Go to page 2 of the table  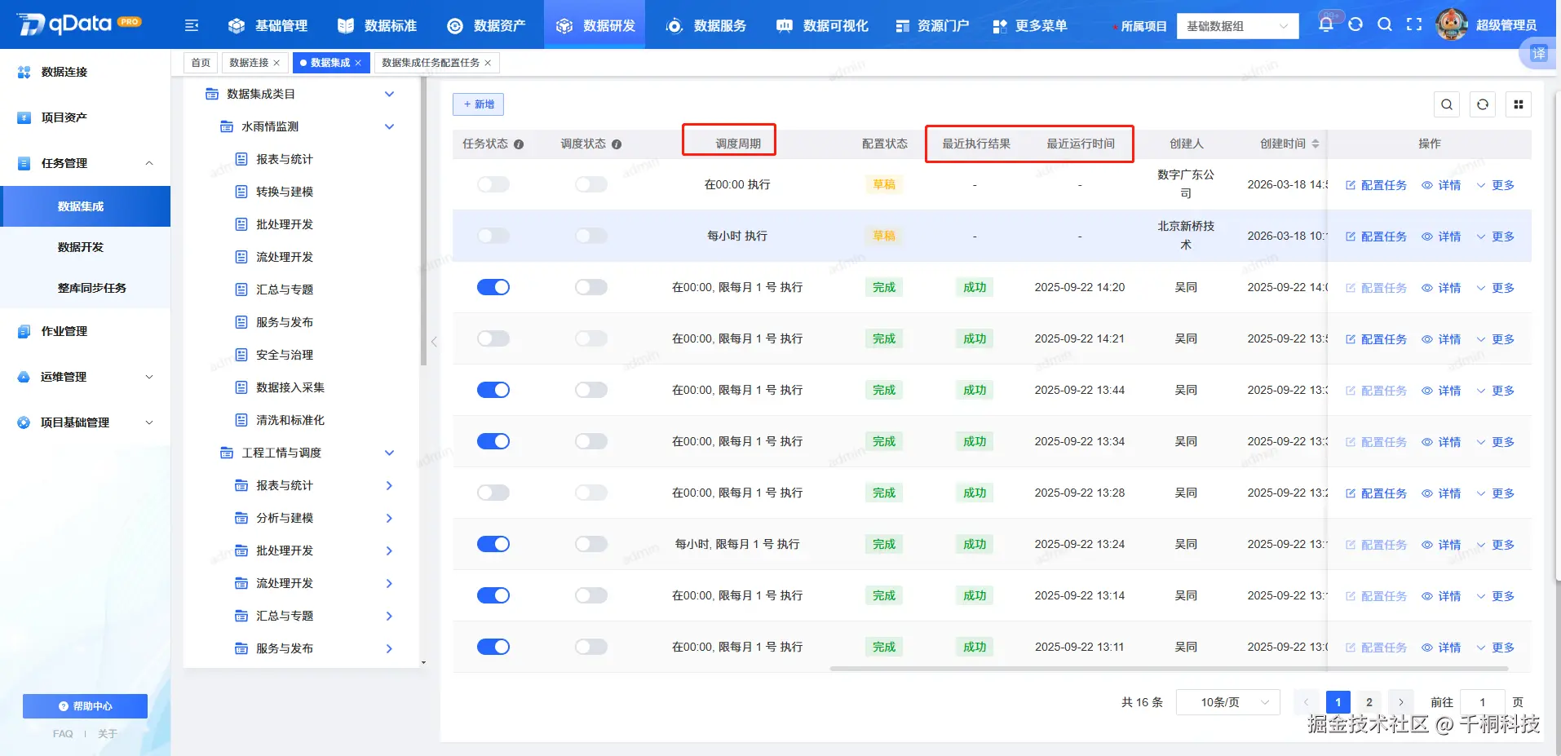click(1369, 702)
